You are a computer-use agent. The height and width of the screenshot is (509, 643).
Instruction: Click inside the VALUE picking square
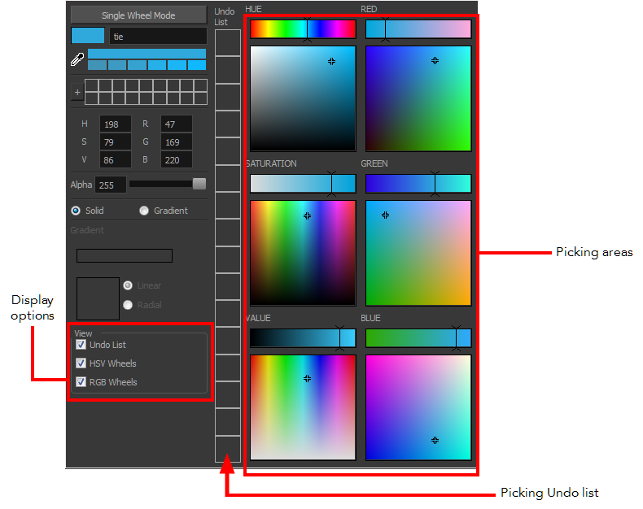coord(302,407)
